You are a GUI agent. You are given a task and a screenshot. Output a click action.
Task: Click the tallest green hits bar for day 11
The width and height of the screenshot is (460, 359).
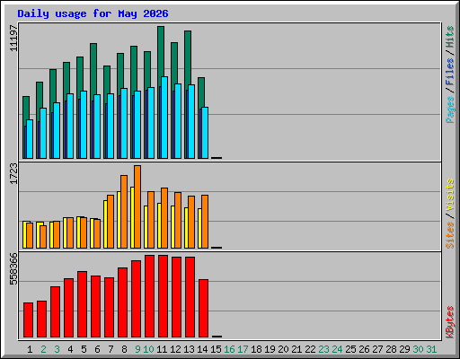coord(161,51)
